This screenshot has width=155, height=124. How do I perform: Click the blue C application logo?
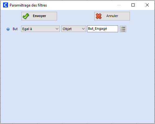[x=6, y=5]
